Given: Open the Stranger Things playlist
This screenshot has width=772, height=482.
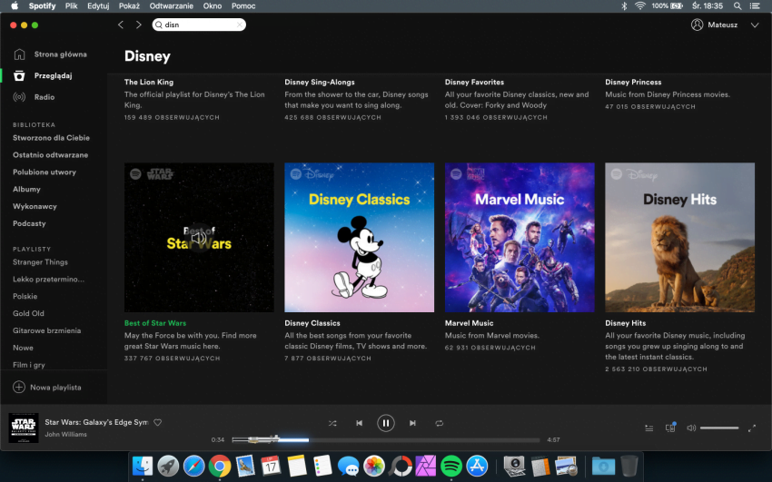Looking at the screenshot, I should pos(40,262).
